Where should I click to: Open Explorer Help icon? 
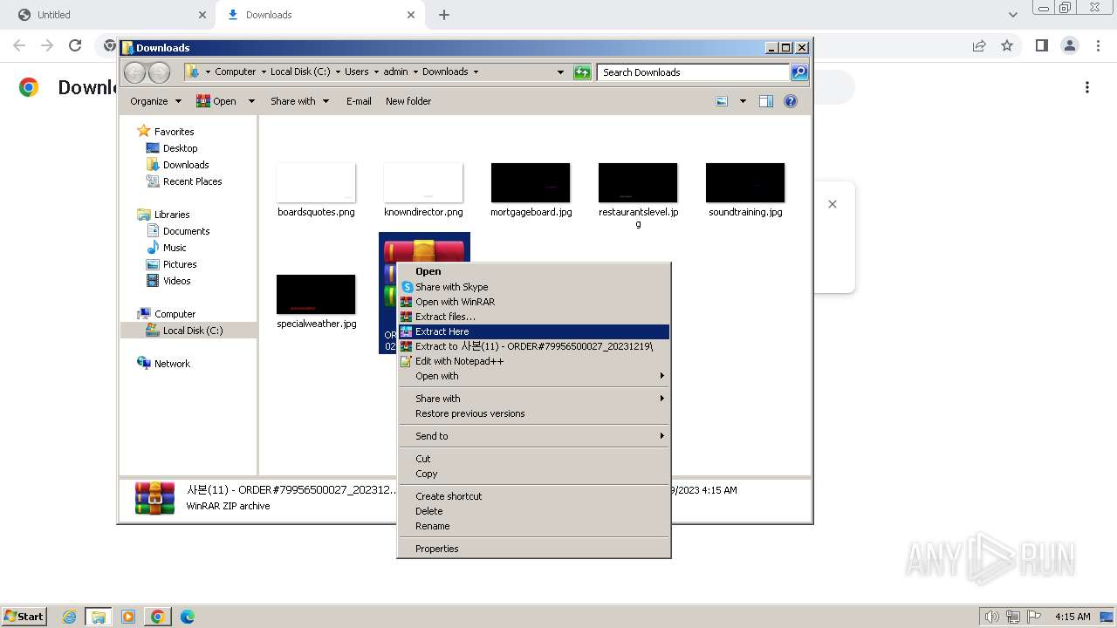[791, 101]
